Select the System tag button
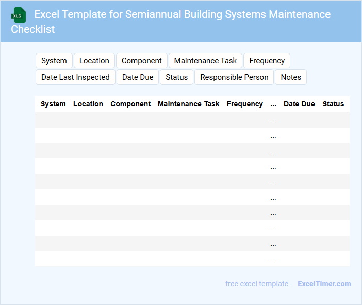 54,61
